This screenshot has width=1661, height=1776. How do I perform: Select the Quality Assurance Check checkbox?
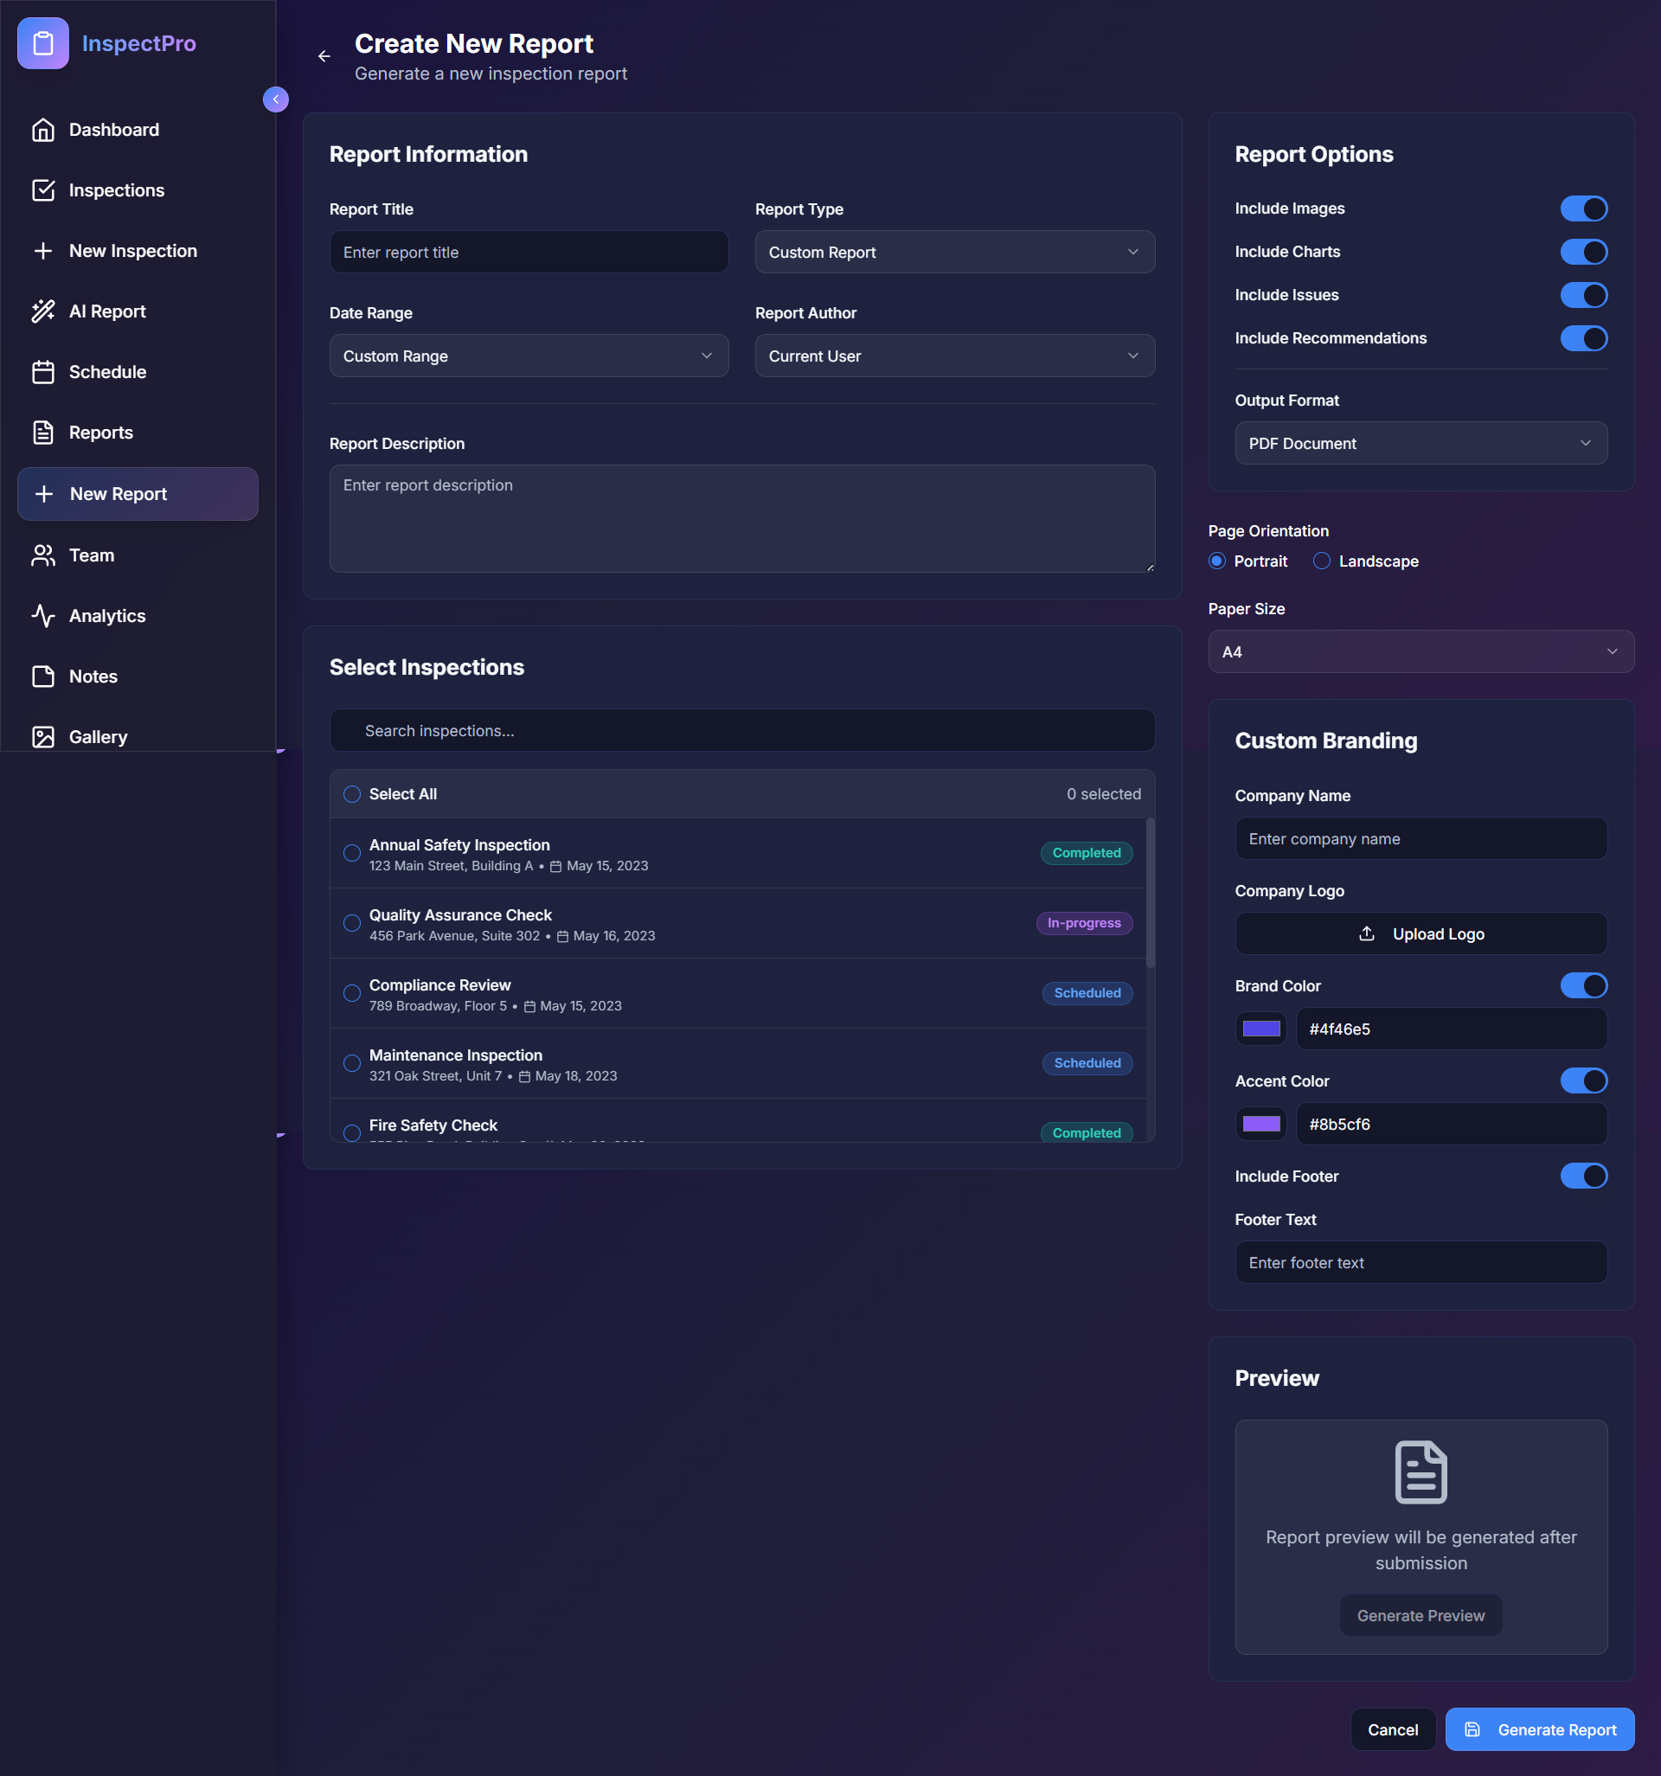[x=352, y=923]
